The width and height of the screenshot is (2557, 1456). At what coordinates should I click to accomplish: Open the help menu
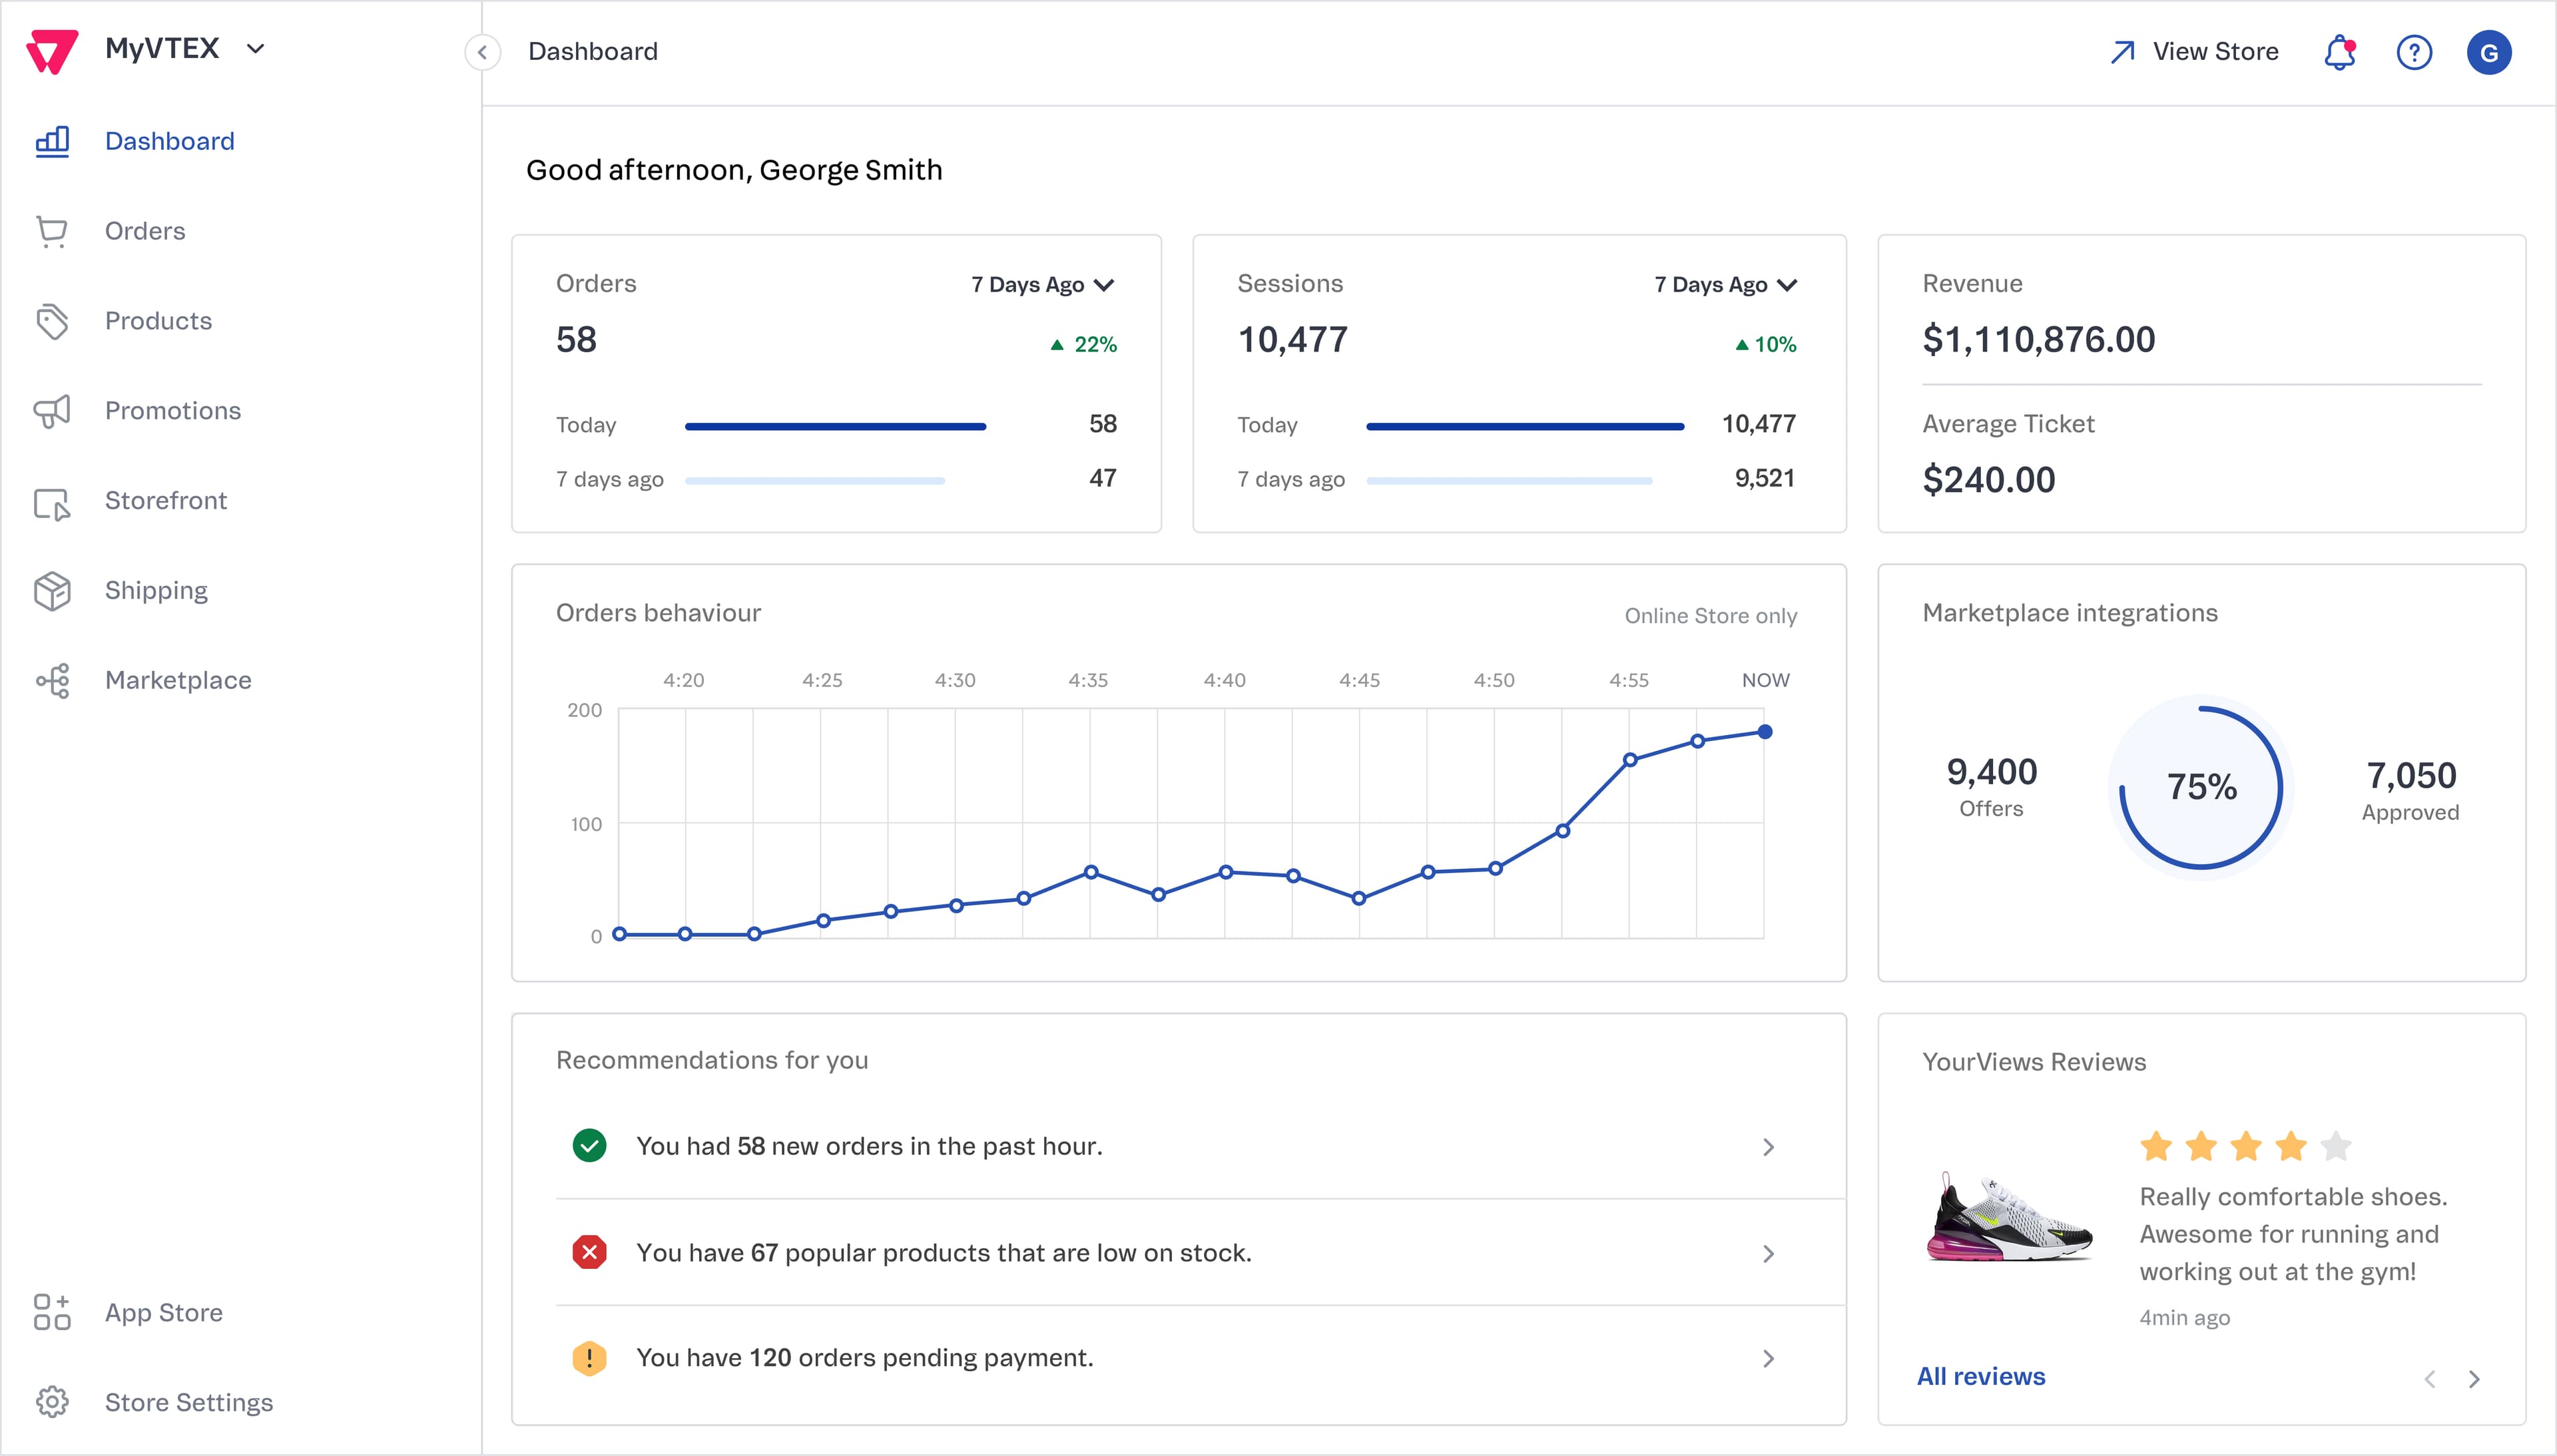click(2414, 52)
